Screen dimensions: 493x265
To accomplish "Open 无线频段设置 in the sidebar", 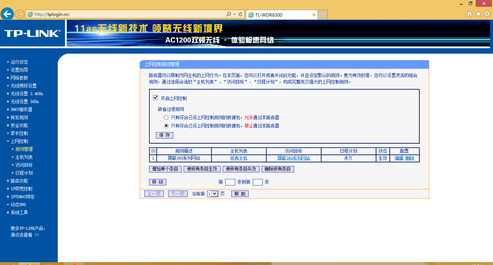I will (23, 86).
